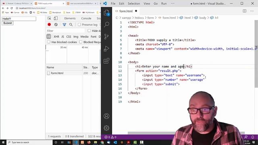
Task: Open Adobe Acrobat from the taskbar
Action: (x=128, y=142)
